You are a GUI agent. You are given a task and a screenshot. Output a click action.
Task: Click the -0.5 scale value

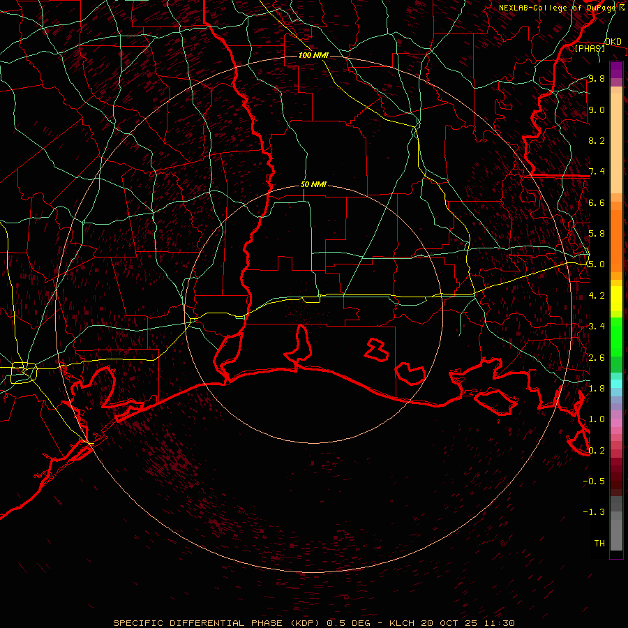(594, 481)
